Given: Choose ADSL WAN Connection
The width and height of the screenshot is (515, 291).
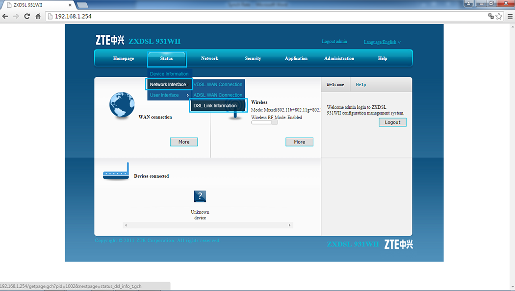Looking at the screenshot, I should click(x=218, y=95).
